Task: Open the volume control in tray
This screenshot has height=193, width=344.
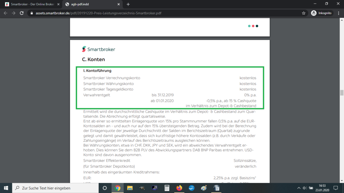Action: [305, 188]
